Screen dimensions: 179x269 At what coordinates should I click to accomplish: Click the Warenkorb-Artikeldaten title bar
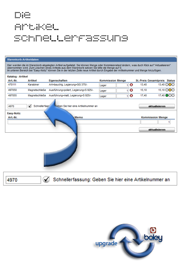click(91, 60)
